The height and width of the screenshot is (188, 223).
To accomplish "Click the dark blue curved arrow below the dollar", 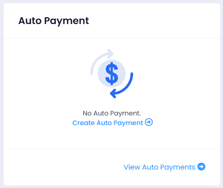I will (122, 85).
